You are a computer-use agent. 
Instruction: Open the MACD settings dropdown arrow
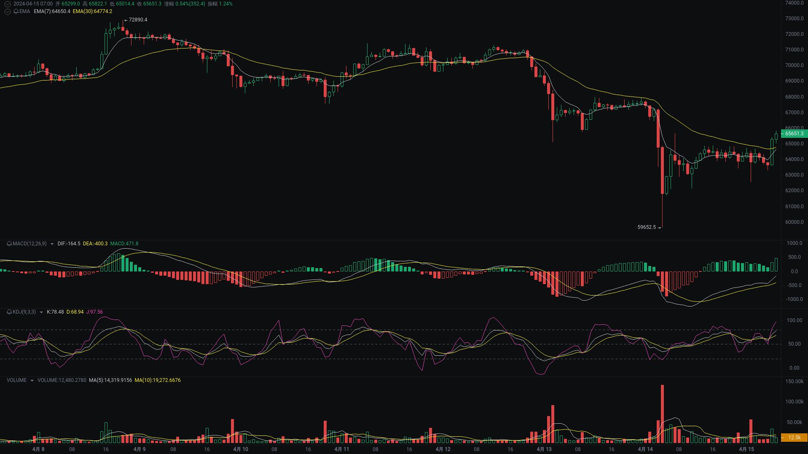pos(52,244)
